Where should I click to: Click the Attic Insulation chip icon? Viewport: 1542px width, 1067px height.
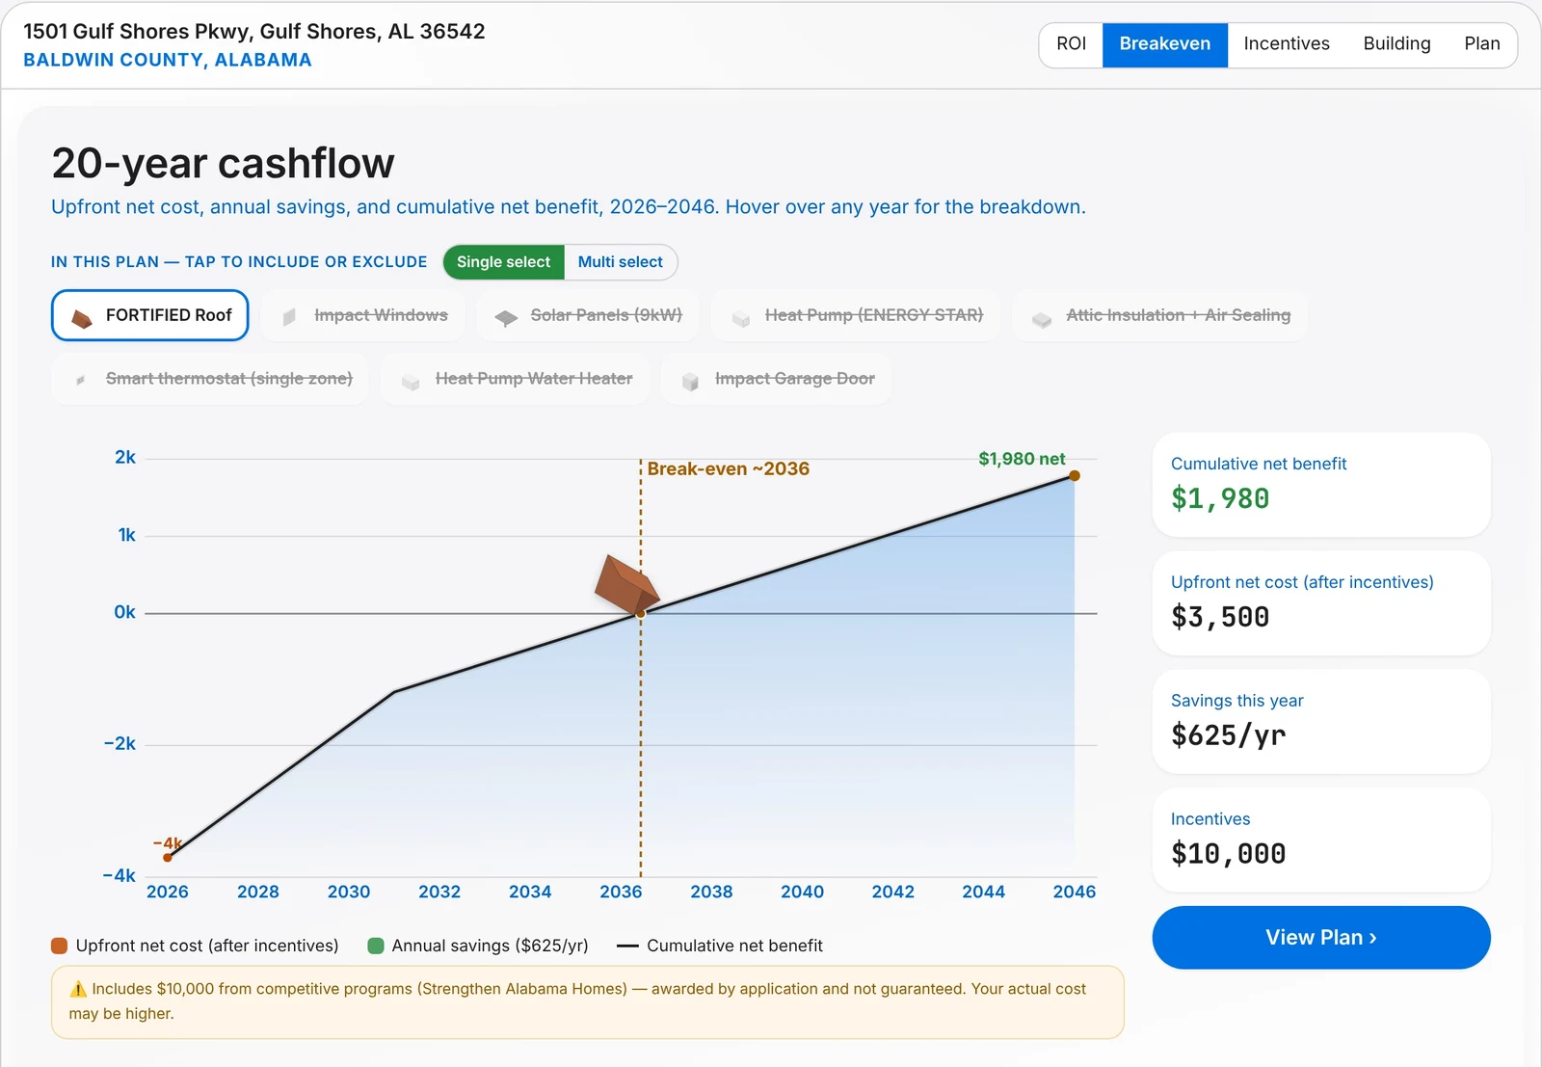click(x=1042, y=319)
